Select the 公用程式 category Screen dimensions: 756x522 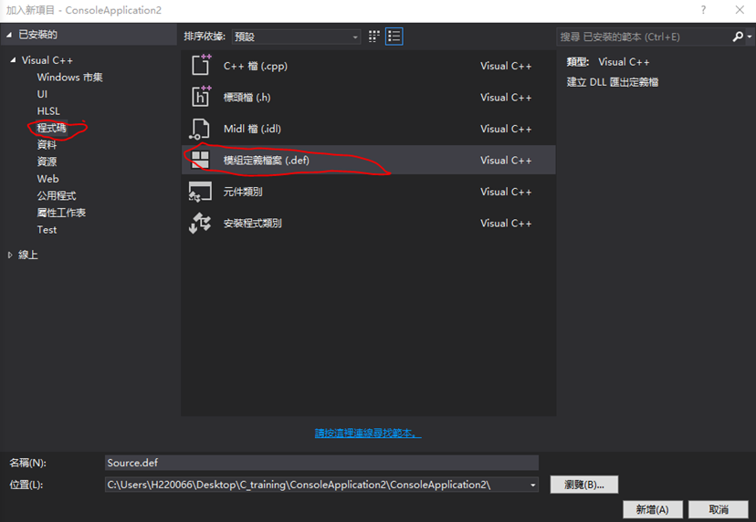tap(57, 195)
